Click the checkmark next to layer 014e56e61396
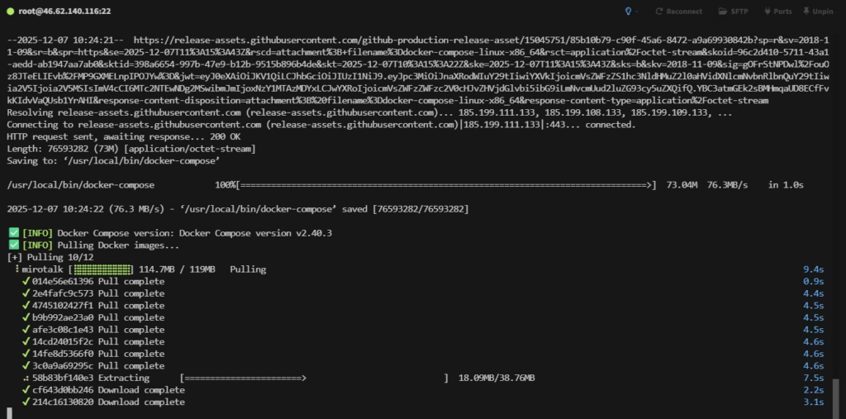This screenshot has height=419, width=846. (26, 282)
